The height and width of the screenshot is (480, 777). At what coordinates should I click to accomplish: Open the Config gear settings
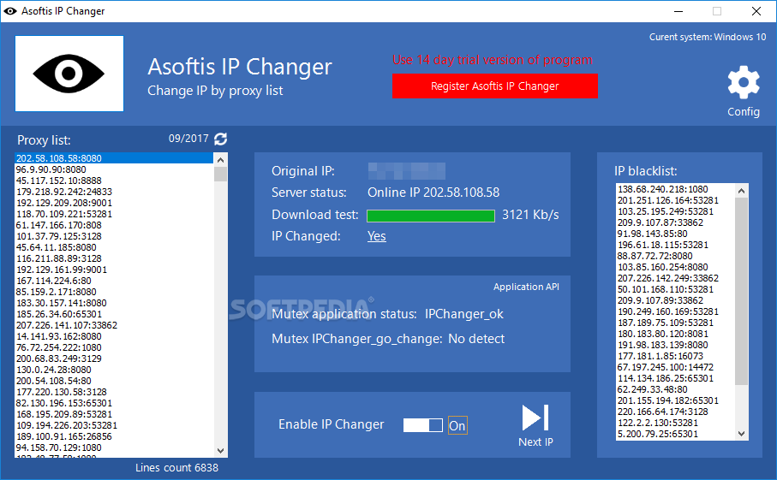tap(744, 83)
